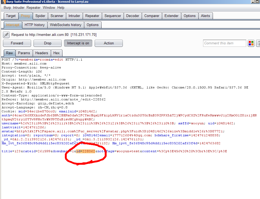This screenshot has width=260, height=199.
Task: Select the Intercept sub-tab
Action: 12,25
